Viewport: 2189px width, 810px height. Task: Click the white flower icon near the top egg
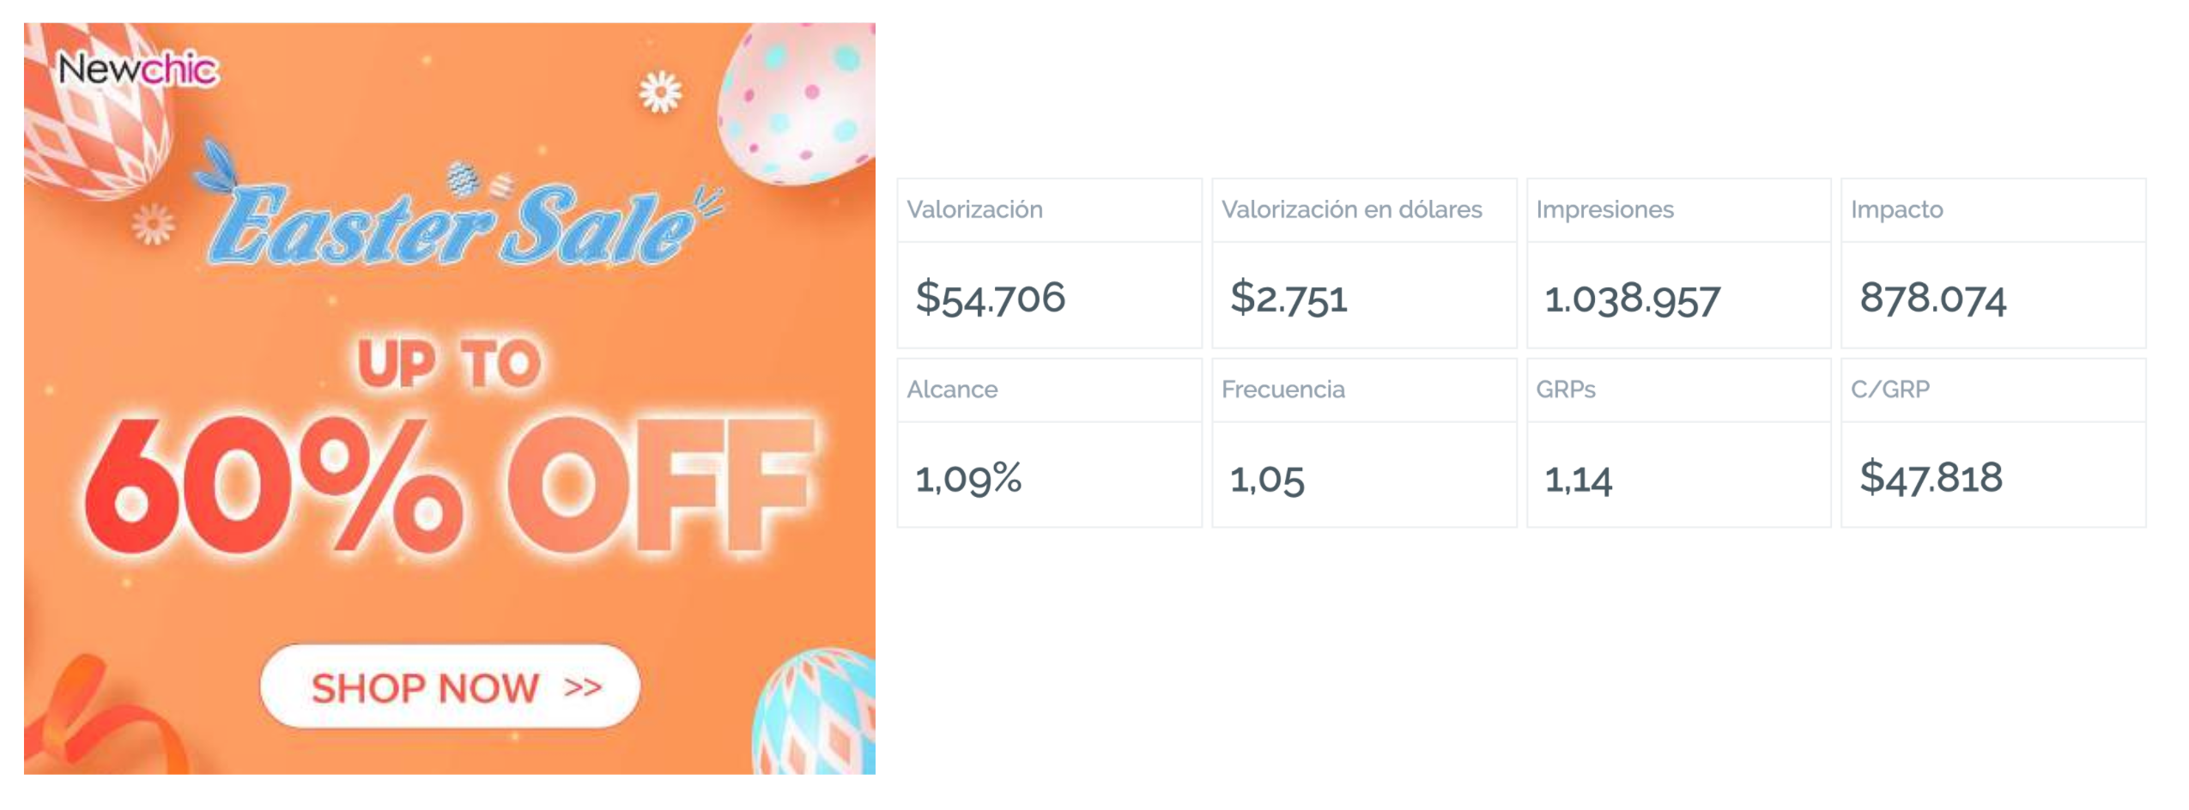click(x=660, y=91)
